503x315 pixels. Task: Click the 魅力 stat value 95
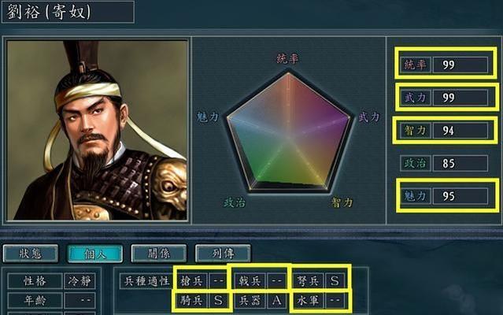tap(460, 196)
